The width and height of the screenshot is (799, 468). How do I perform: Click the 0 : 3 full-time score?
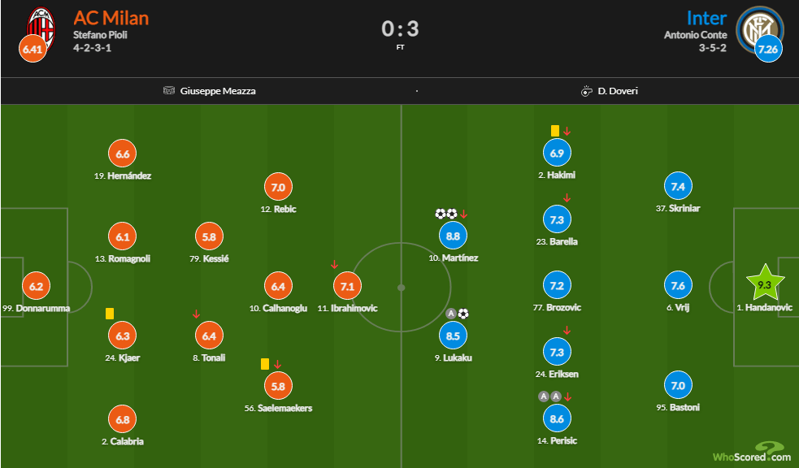tap(400, 28)
